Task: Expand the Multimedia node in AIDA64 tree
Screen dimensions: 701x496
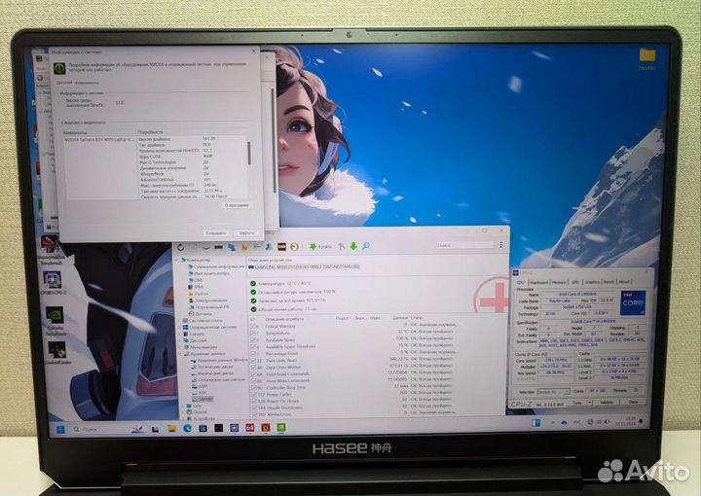Action: click(181, 347)
